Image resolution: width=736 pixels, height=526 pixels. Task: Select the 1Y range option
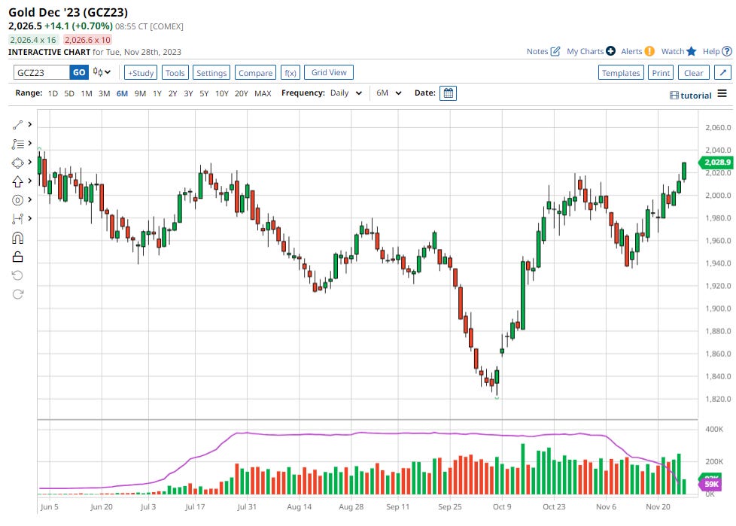click(x=157, y=93)
